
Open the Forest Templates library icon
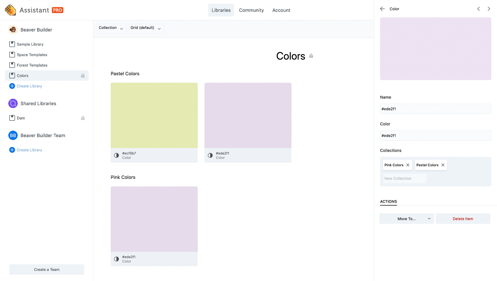[x=12, y=65]
